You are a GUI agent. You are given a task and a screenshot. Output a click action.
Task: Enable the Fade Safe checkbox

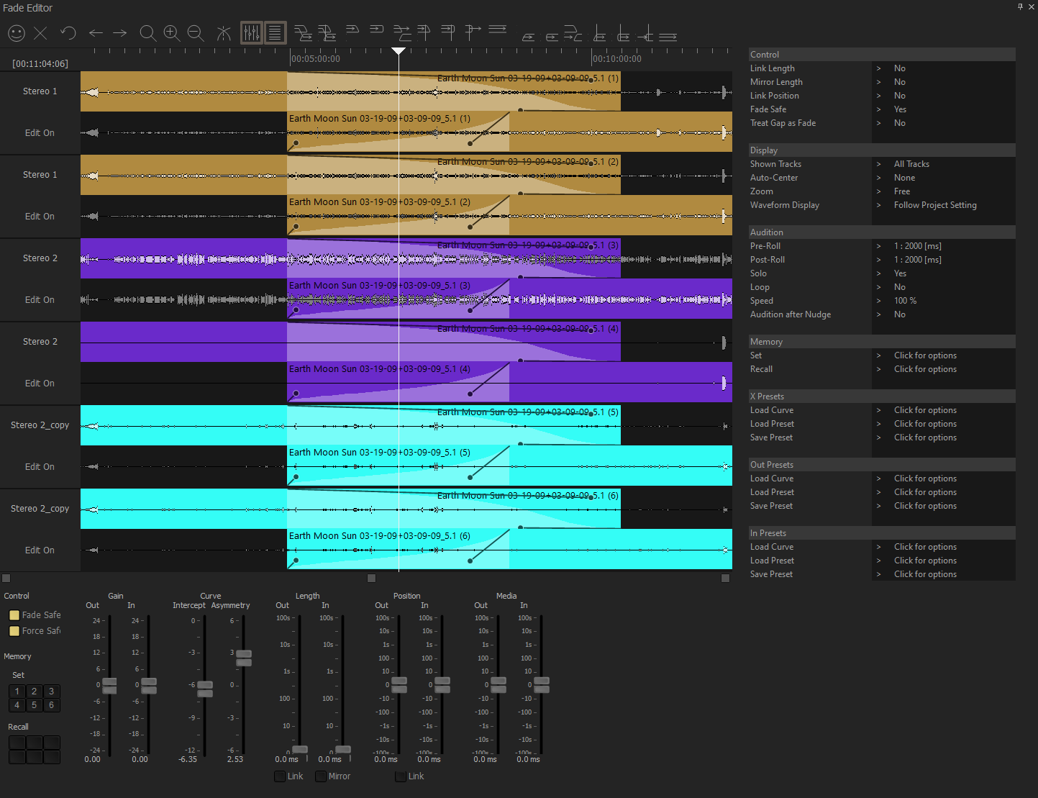point(14,615)
